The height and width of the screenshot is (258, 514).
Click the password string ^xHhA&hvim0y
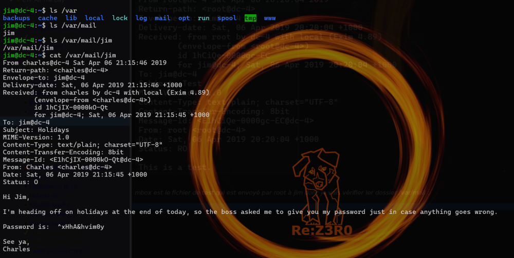click(81, 227)
